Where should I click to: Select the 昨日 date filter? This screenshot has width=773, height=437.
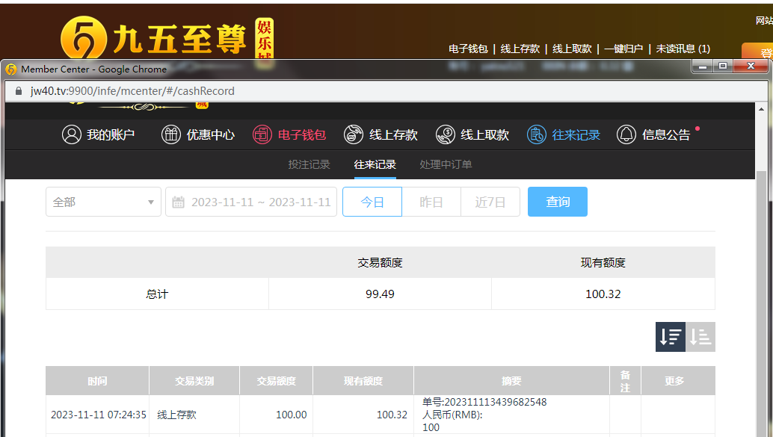tap(431, 202)
